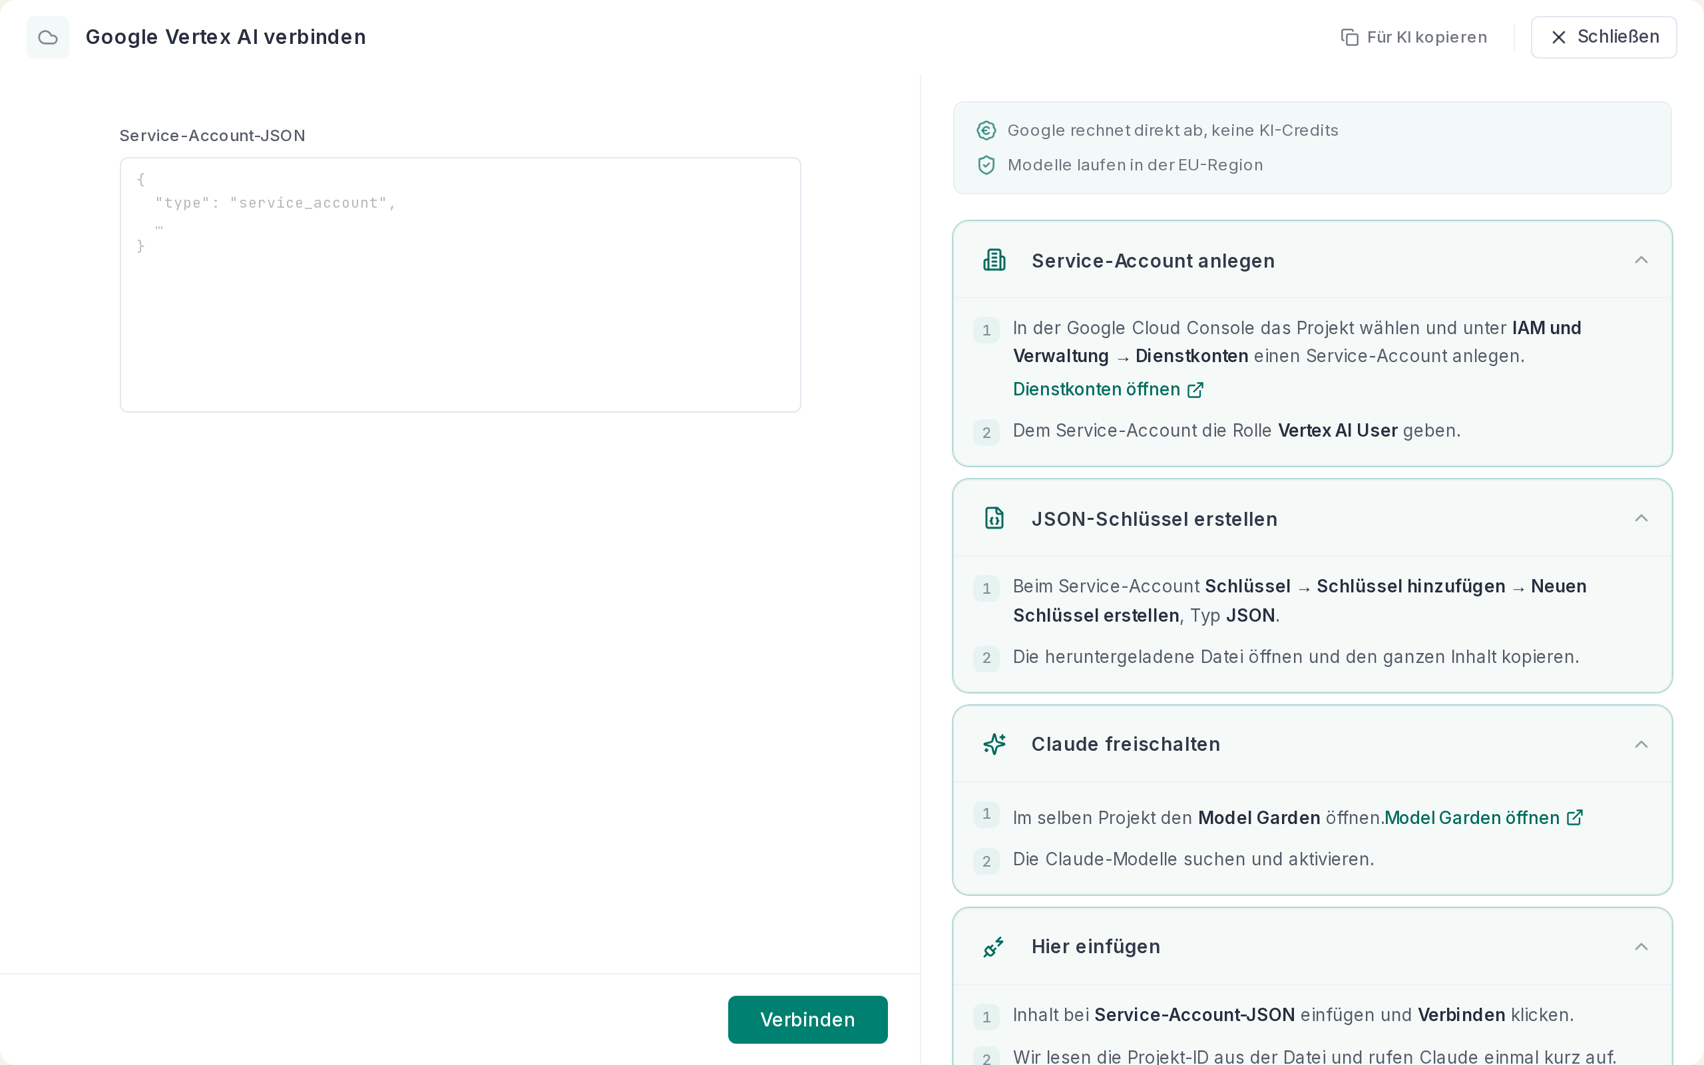The height and width of the screenshot is (1065, 1704).
Task: Click the euro icon beside Google rechnet direkt ab
Action: click(x=986, y=130)
